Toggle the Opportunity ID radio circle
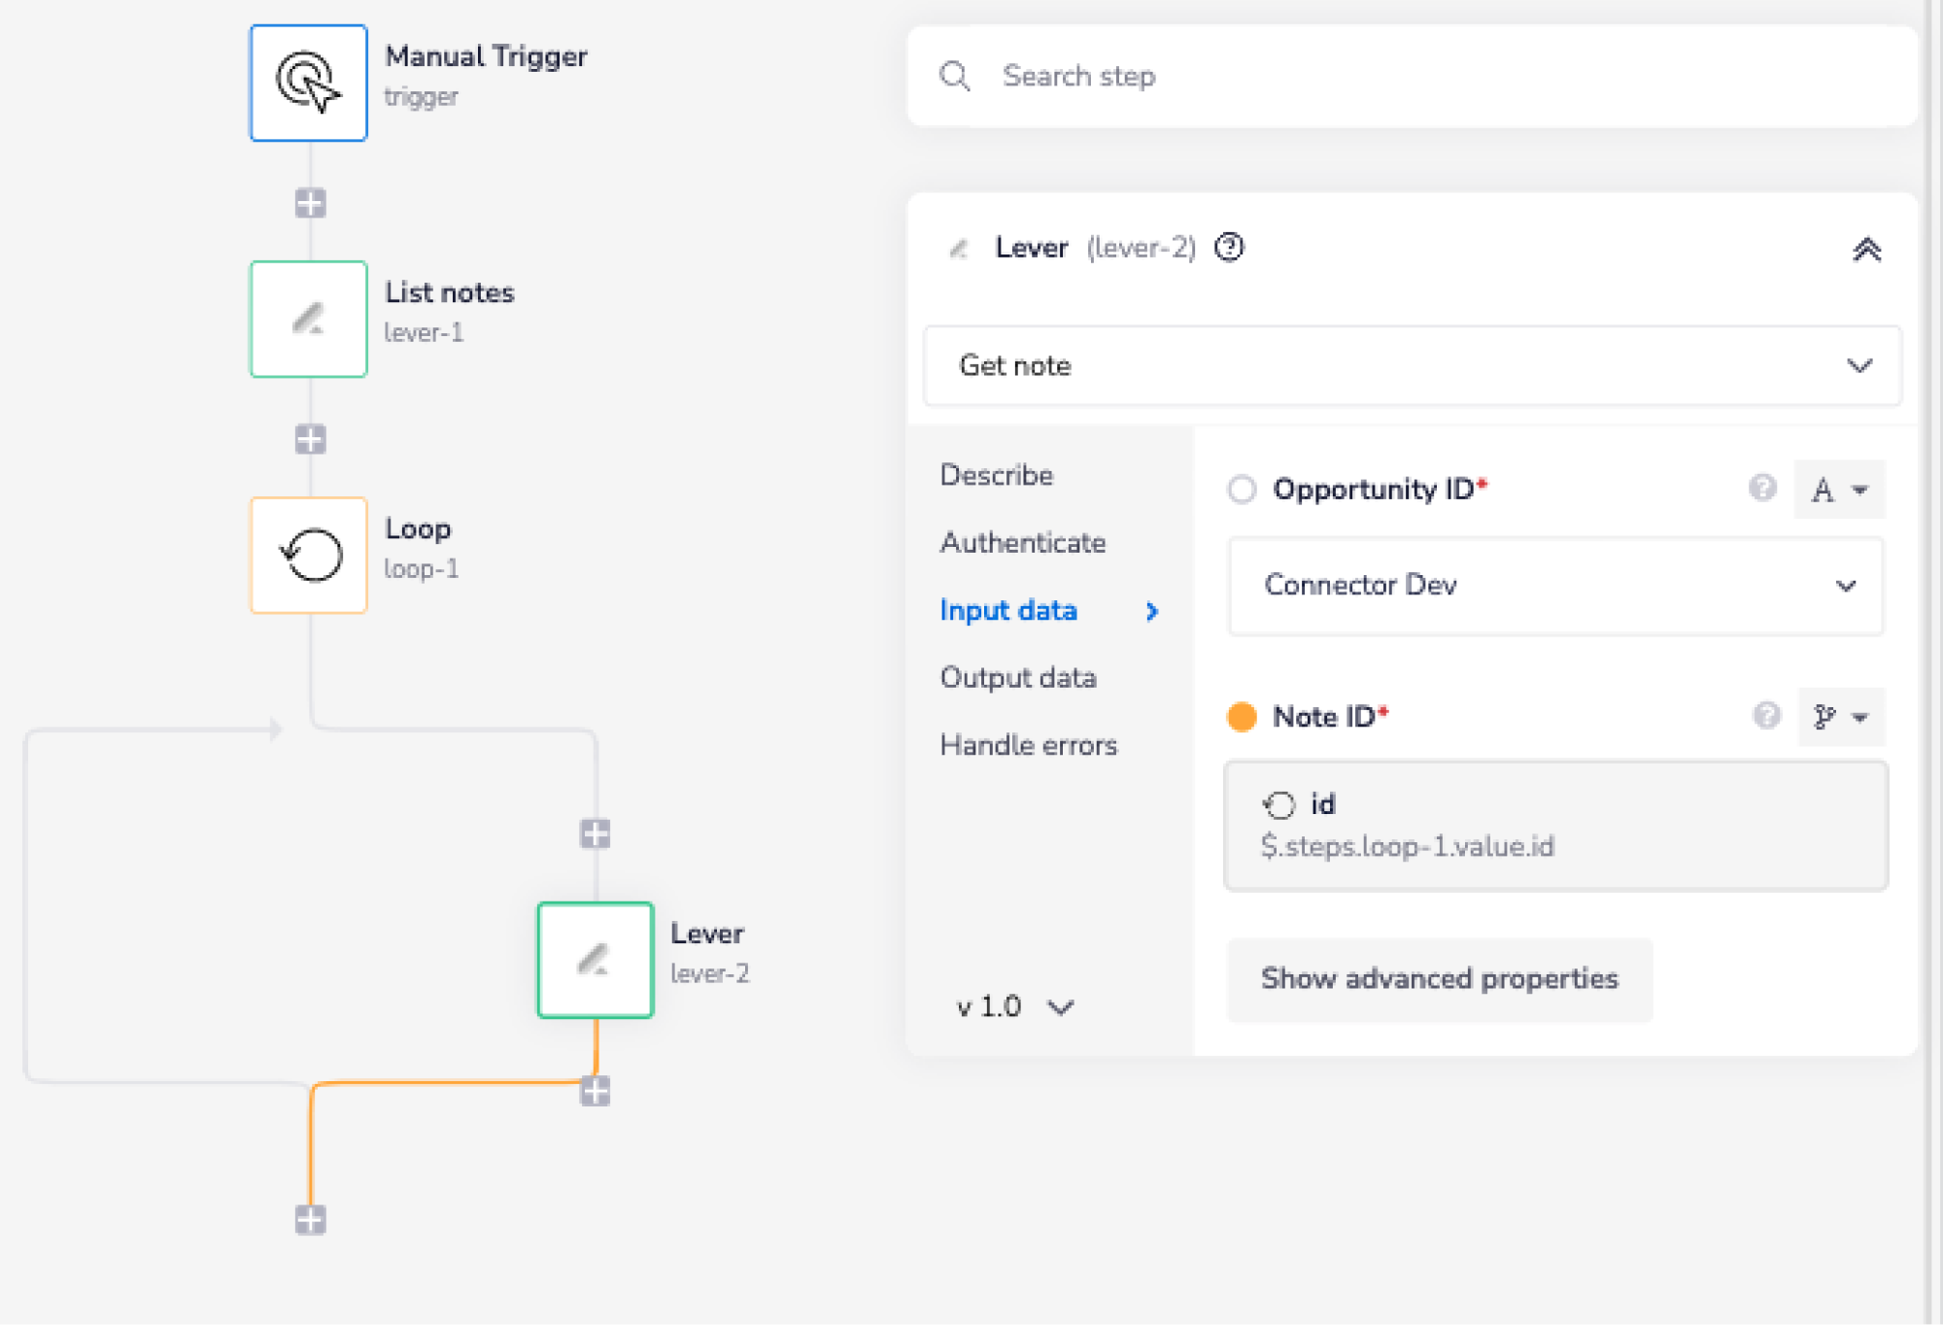1943x1325 pixels. click(x=1242, y=489)
